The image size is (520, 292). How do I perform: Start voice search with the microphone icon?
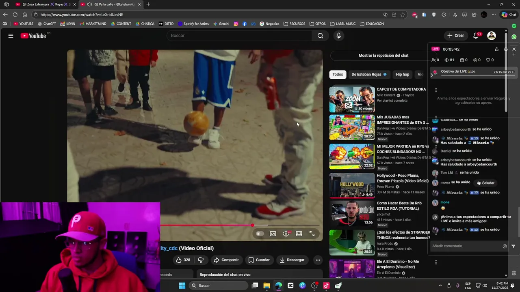coord(339,36)
